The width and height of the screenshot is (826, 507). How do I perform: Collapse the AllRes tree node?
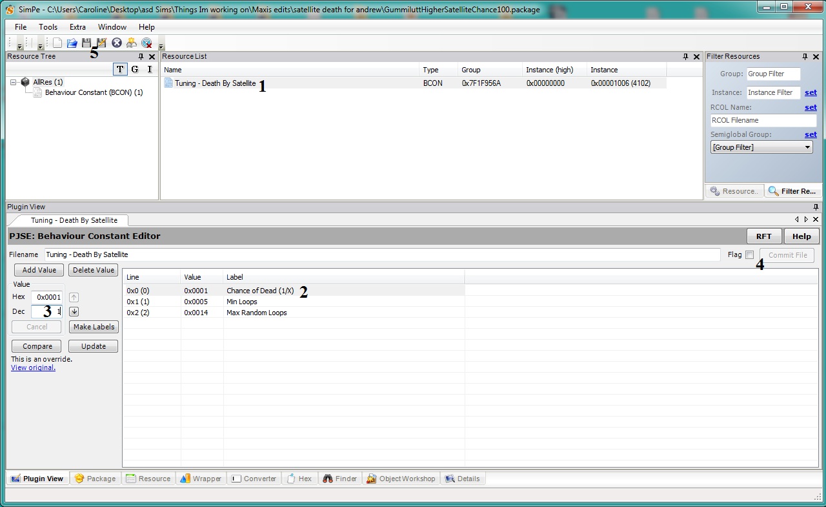pyautogui.click(x=14, y=83)
